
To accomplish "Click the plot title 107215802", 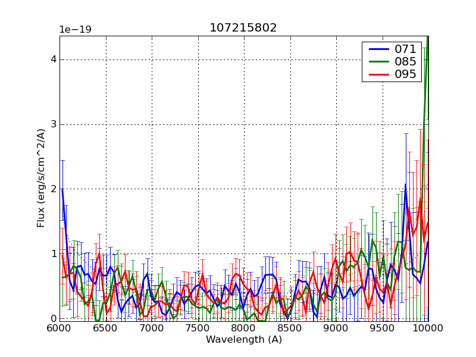I will 243,28.
